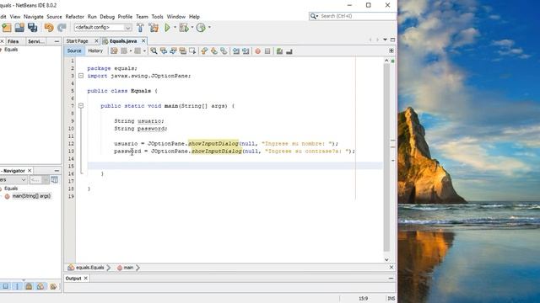Open the Debug menu
This screenshot has width=540, height=303.
pyautogui.click(x=107, y=17)
